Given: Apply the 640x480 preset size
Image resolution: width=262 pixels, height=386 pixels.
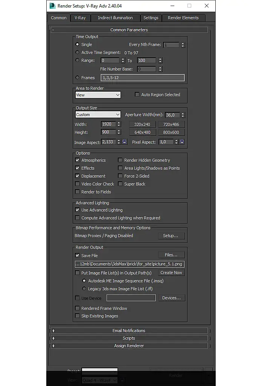Looking at the screenshot, I should click(142, 132).
